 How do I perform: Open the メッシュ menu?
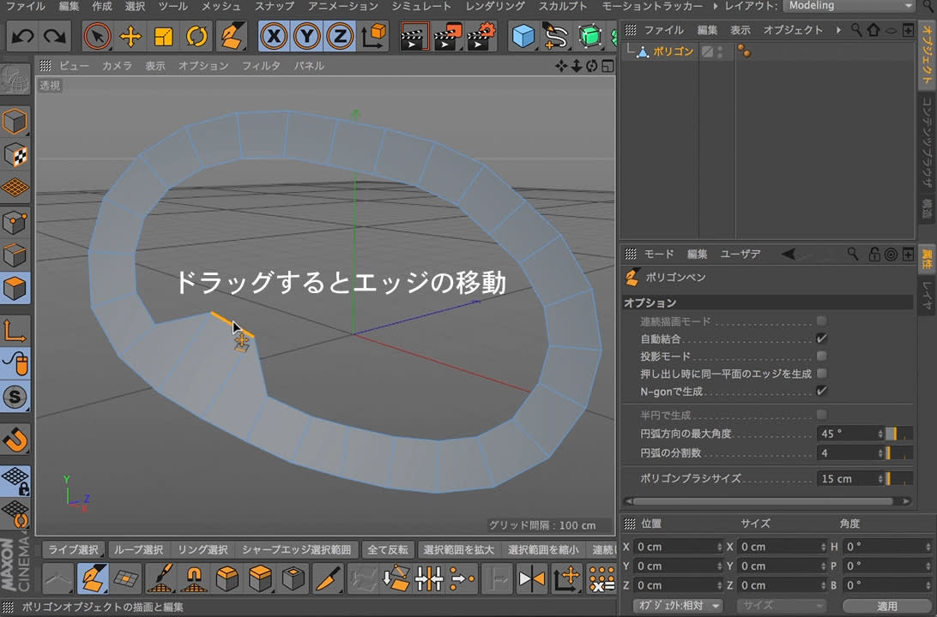[221, 6]
